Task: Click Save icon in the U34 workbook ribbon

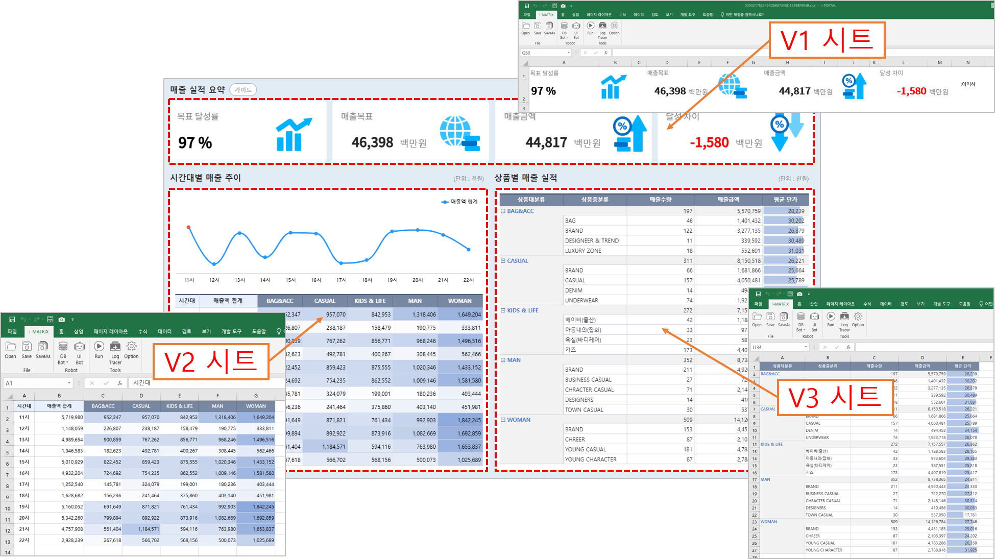Action: [x=770, y=317]
